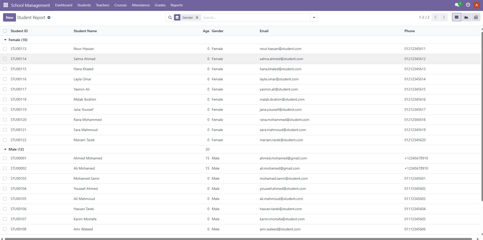
Task: Click the horizontal scrollbar at the bottom
Action: coord(238,239)
